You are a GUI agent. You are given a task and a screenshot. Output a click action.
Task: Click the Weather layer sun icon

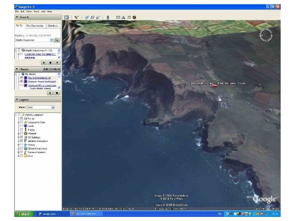point(25,133)
